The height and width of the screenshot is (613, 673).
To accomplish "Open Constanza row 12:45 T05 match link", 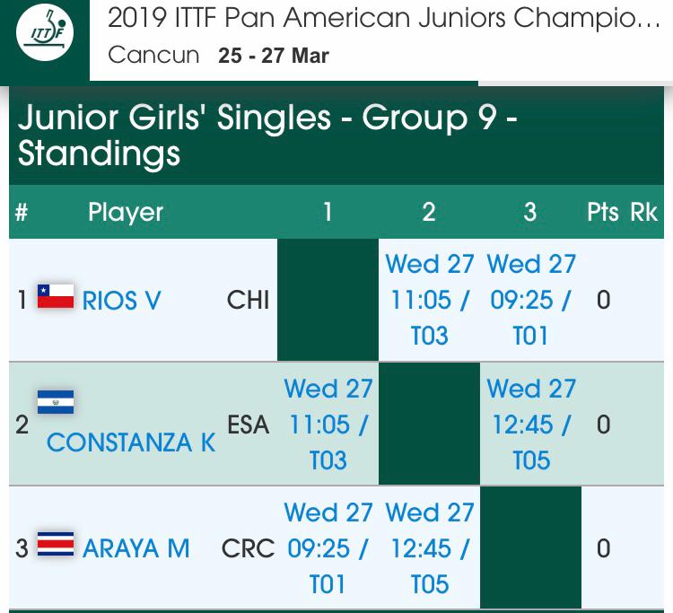I will tap(530, 425).
